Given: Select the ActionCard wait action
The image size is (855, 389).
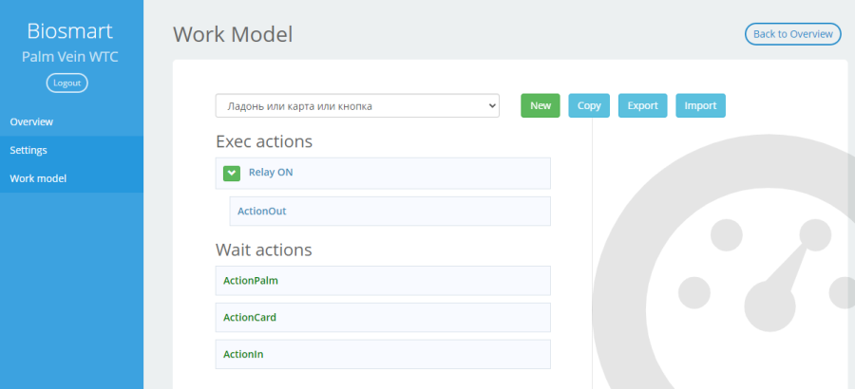Looking at the screenshot, I should point(383,318).
